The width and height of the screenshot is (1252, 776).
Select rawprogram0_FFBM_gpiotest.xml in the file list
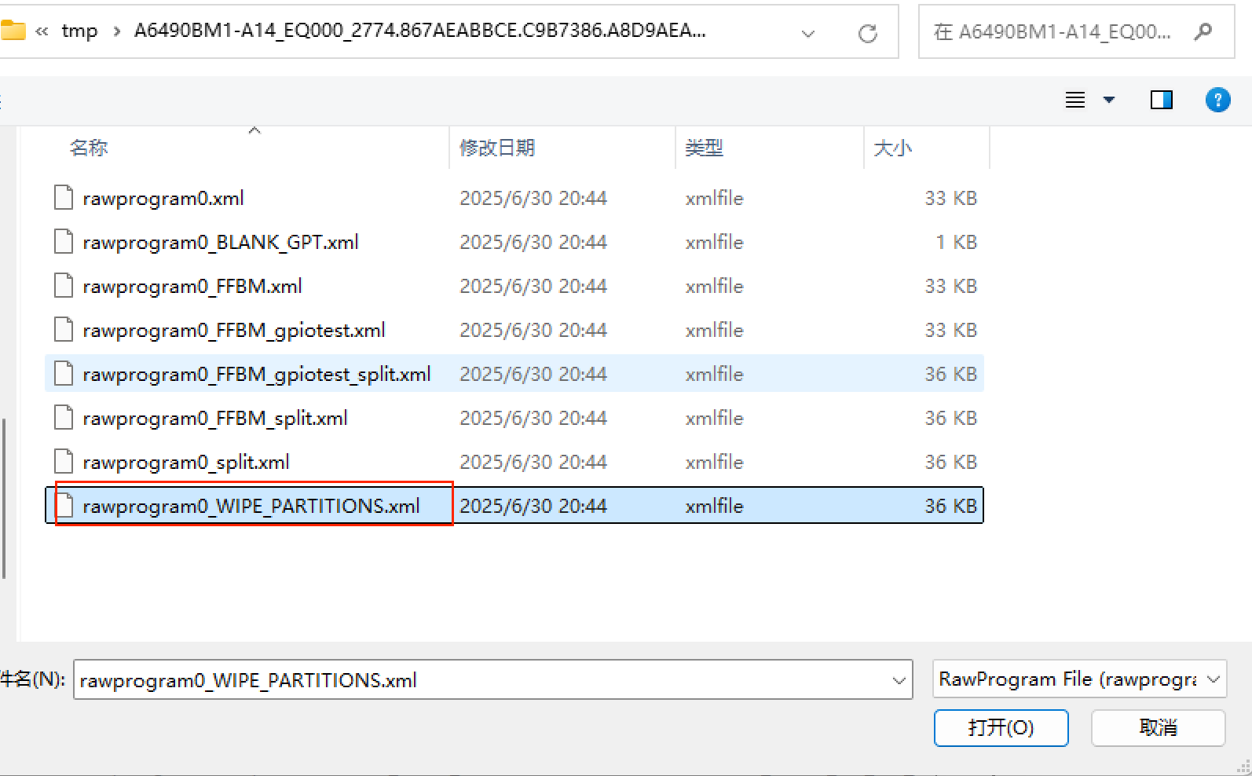tap(233, 331)
